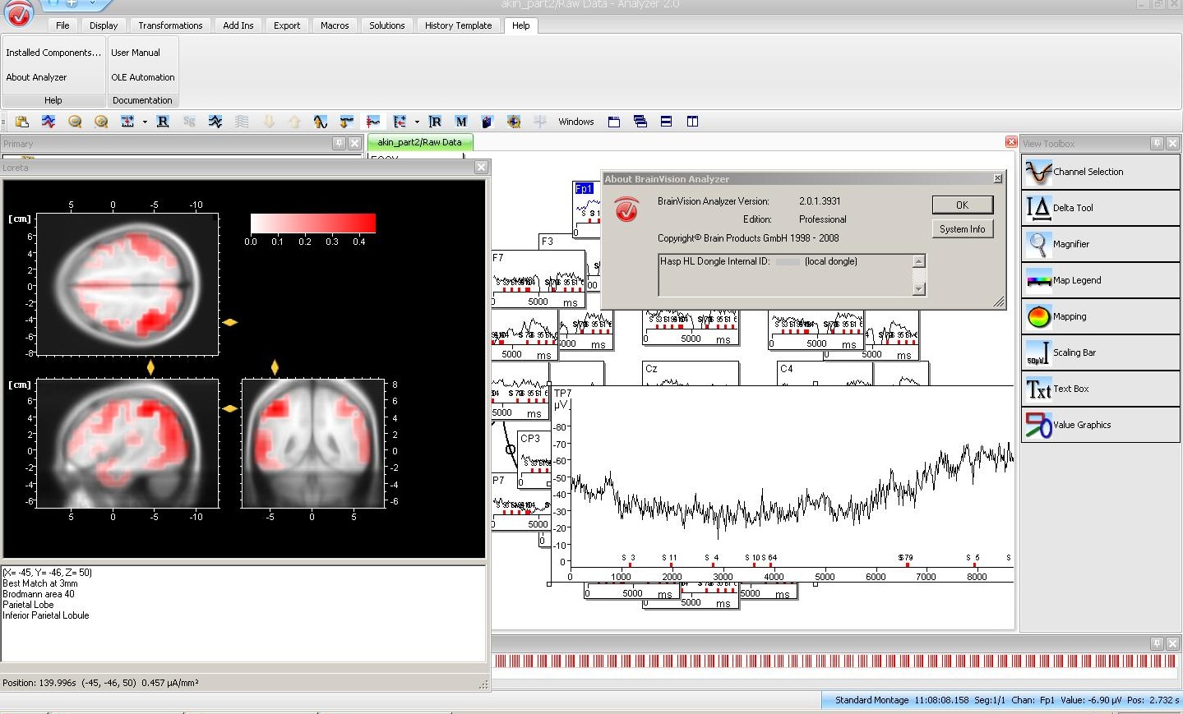Click the clipboard paste toolbar icon
This screenshot has height=714, width=1183.
point(22,122)
